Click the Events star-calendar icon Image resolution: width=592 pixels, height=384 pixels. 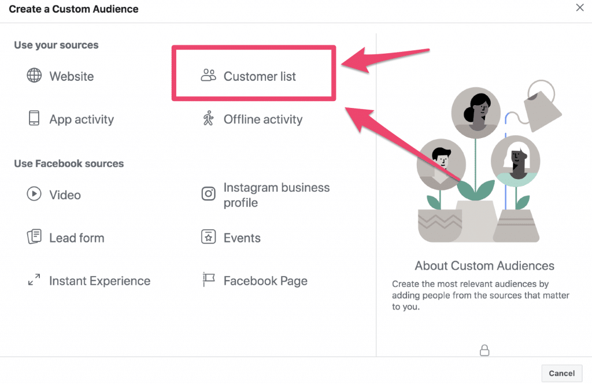click(208, 237)
